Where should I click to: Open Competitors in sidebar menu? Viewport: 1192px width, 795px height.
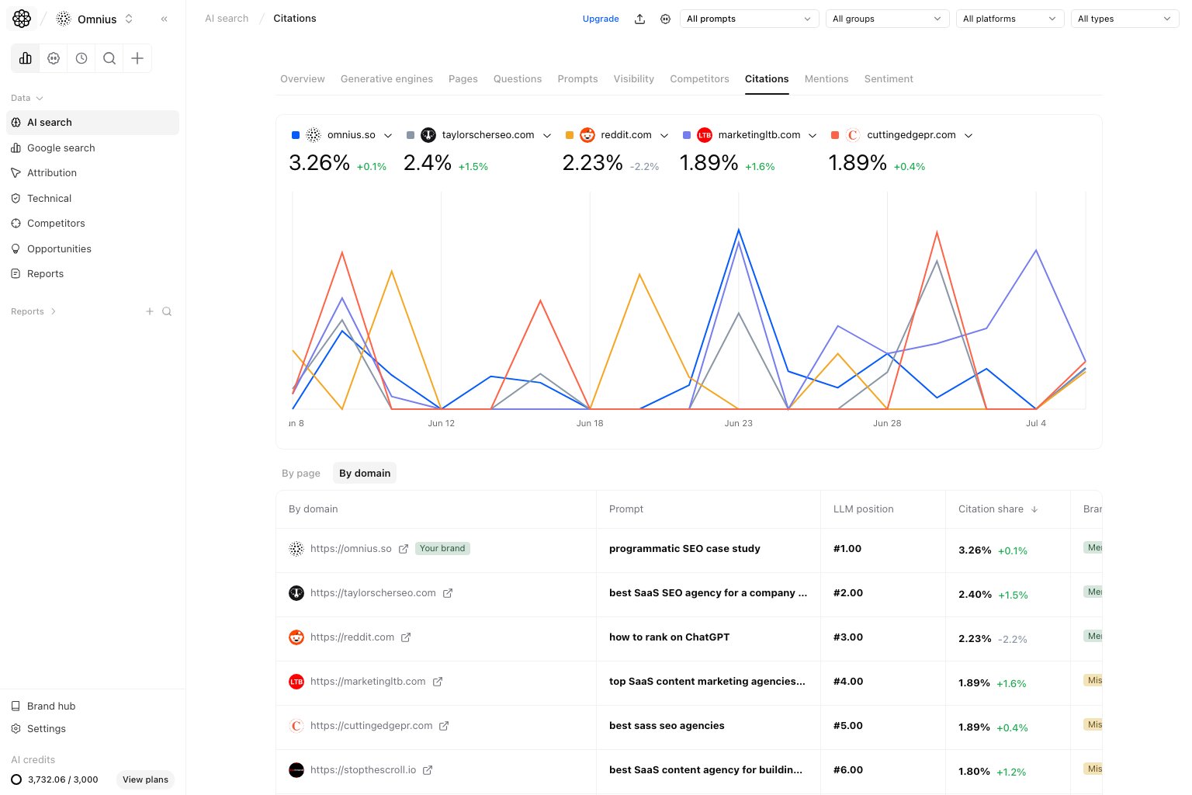tap(93, 224)
